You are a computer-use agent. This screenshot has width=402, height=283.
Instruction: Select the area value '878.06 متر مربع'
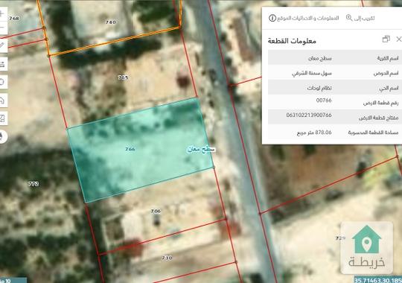[x=314, y=133]
